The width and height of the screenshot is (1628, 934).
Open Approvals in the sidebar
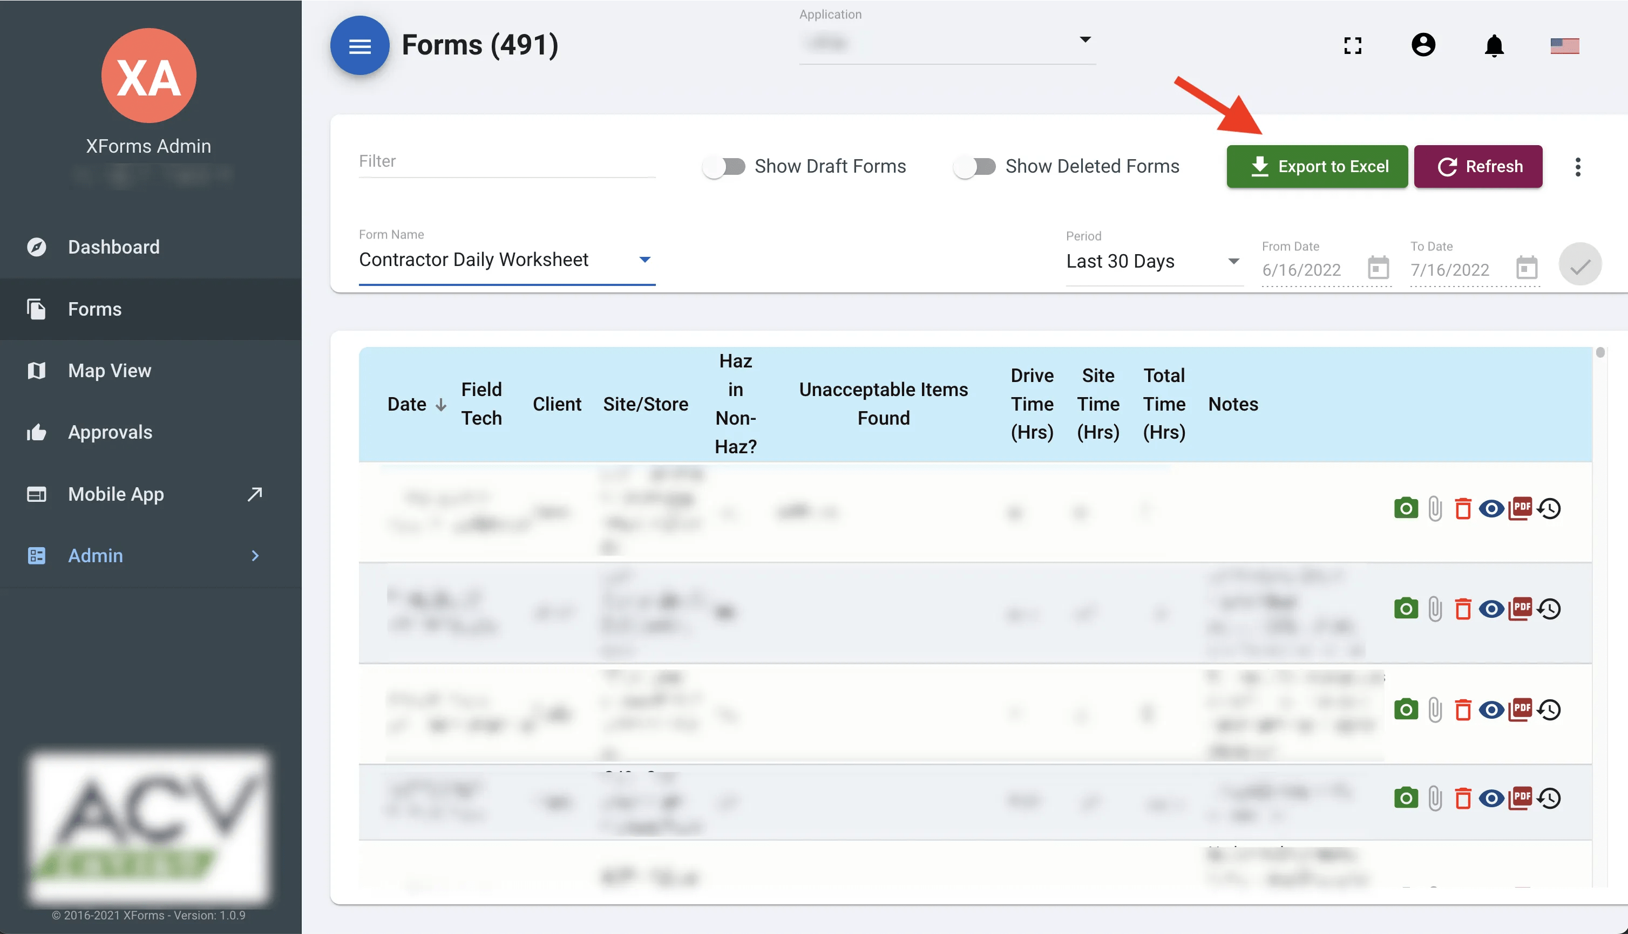pos(110,432)
